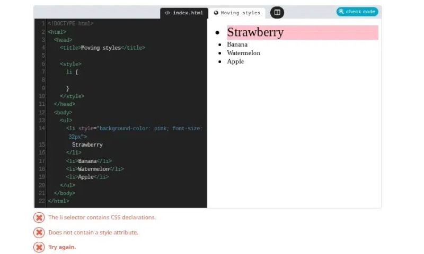Click the li selector on line 7
Viewport: 424px width, 254px height.
click(x=69, y=72)
